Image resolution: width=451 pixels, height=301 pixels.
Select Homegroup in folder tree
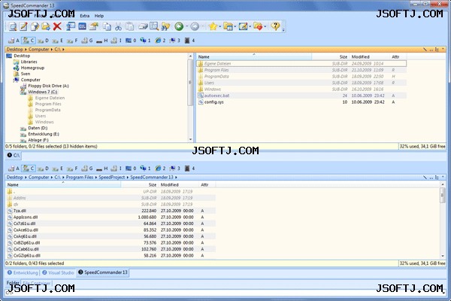pyautogui.click(x=32, y=68)
